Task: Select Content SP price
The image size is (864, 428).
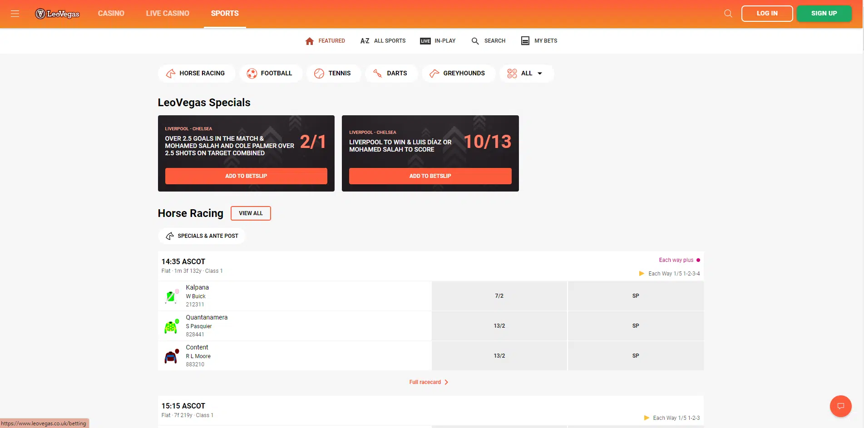Action: coord(636,356)
